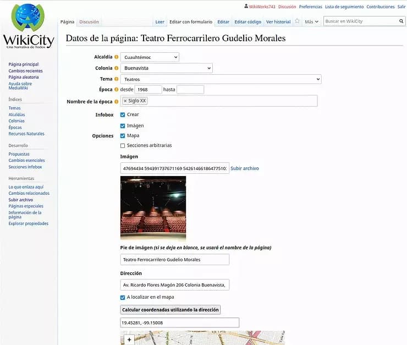Open the Colonias index link
The width and height of the screenshot is (407, 345).
pyautogui.click(x=16, y=121)
